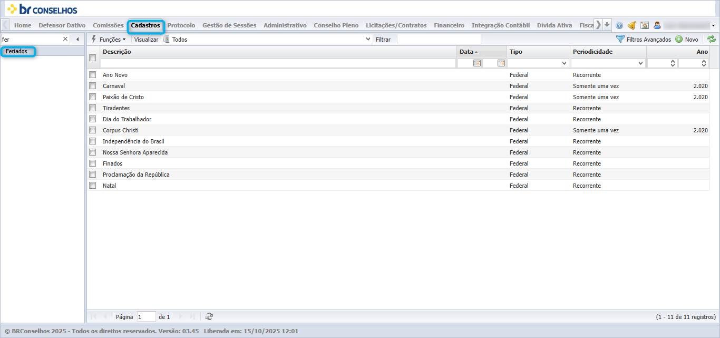Select the Tiradentes row checkbox
The image size is (720, 338).
tap(93, 108)
